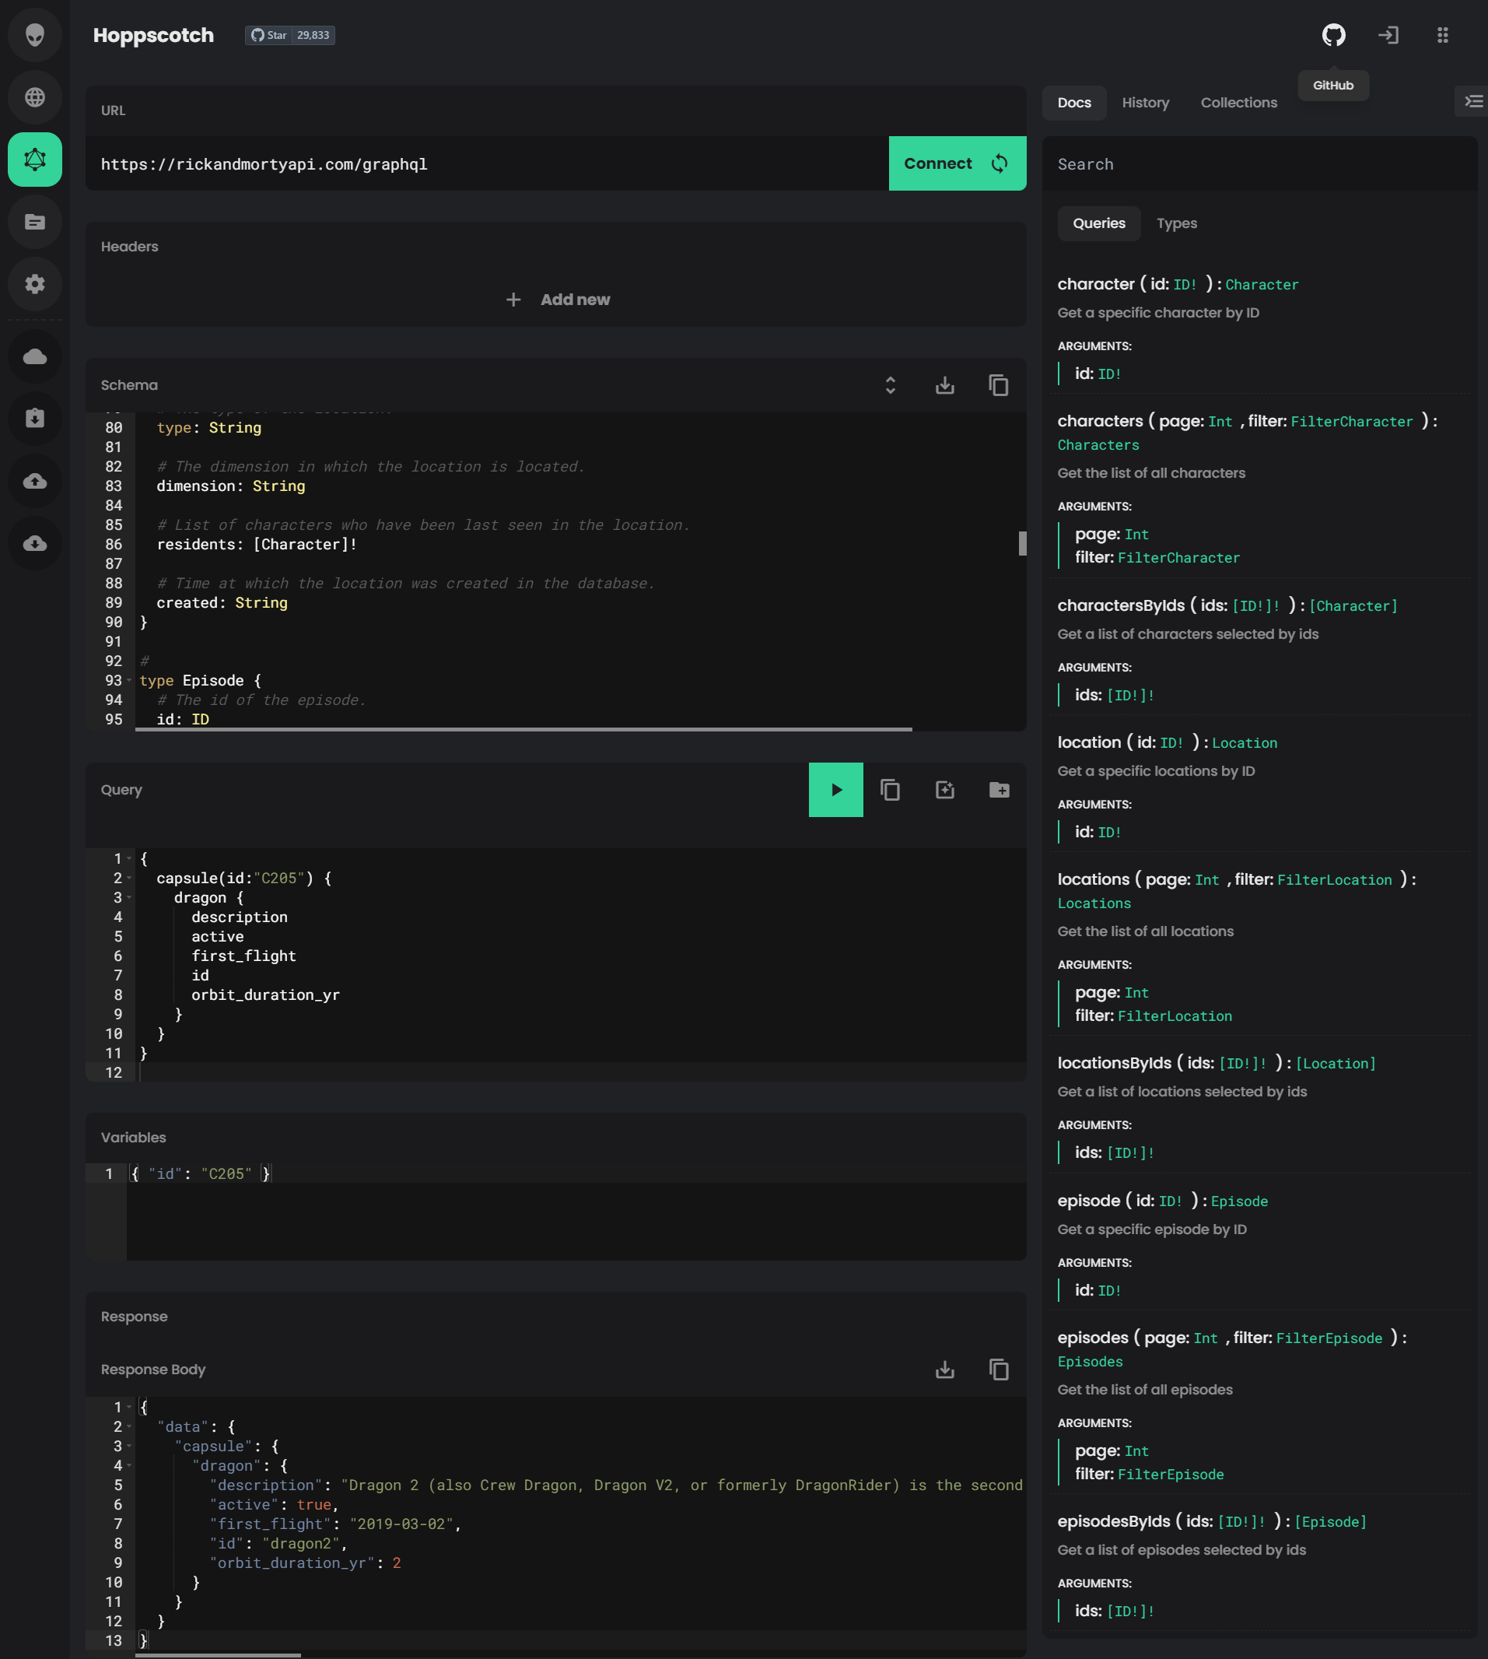Open the Settings gear in sidebar

click(34, 284)
